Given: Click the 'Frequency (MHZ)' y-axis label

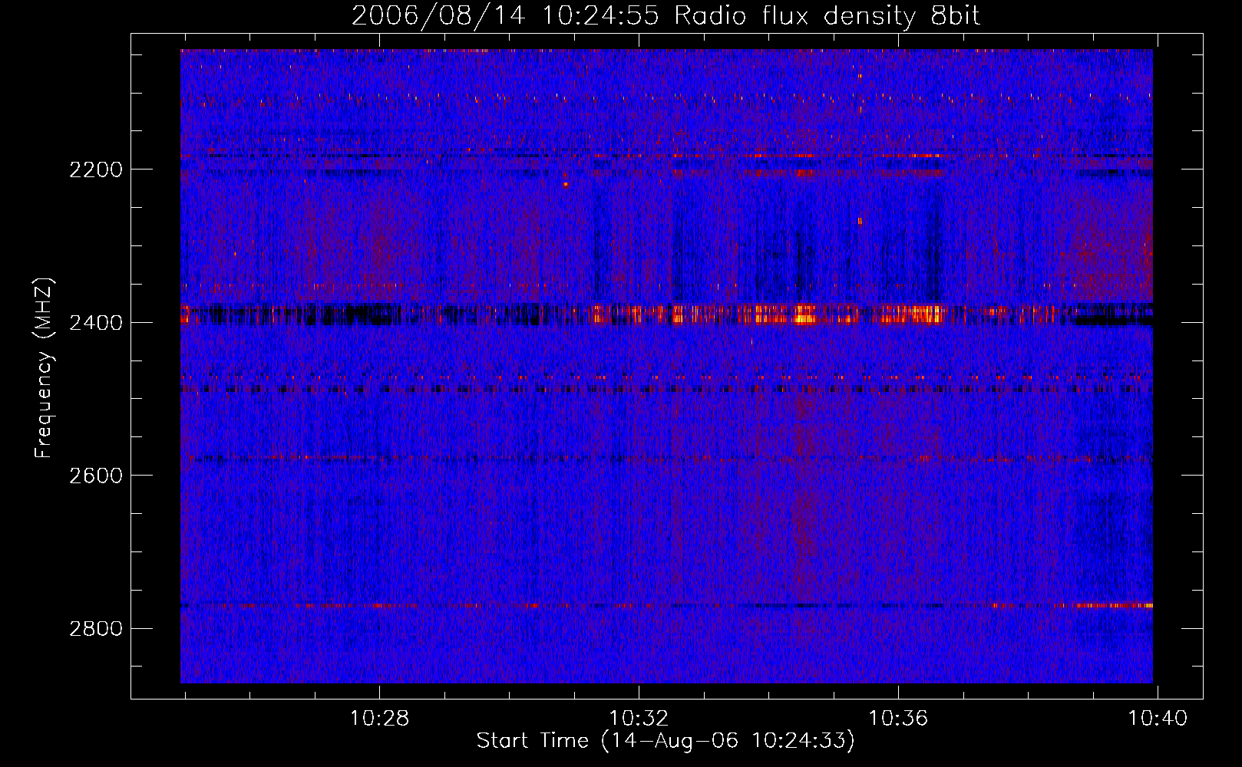Looking at the screenshot, I should point(45,369).
